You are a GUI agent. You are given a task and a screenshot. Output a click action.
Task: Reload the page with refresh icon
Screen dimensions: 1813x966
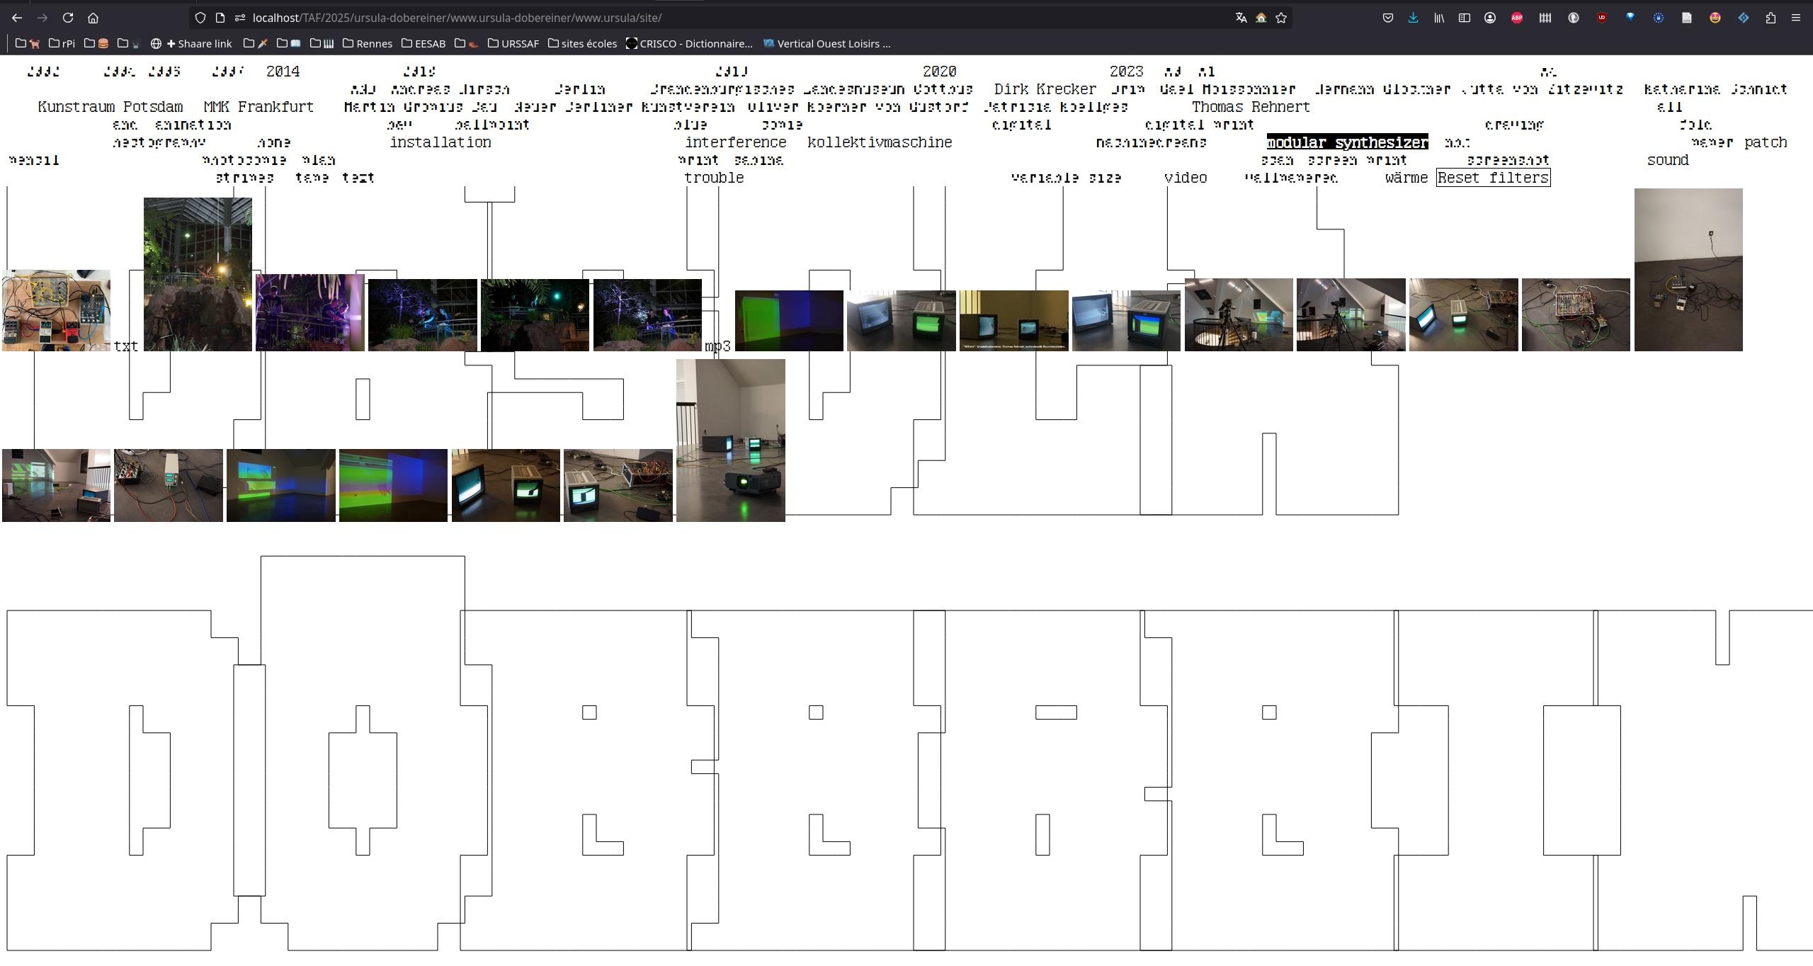tap(67, 18)
